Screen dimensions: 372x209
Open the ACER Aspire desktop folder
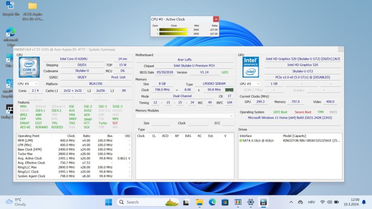(x=32, y=6)
